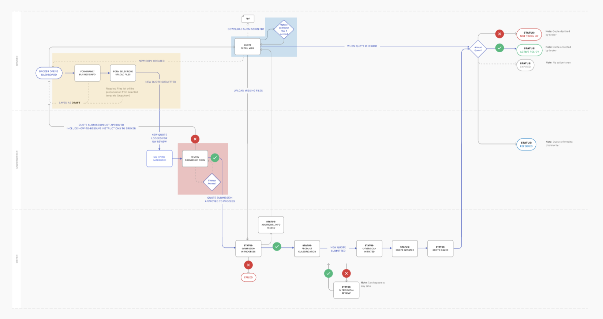This screenshot has height=319, width=603.
Task: Click the Download Submission PDF label
Action: tap(246, 29)
